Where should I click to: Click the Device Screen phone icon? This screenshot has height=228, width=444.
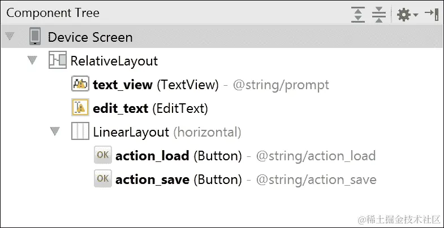tap(35, 37)
